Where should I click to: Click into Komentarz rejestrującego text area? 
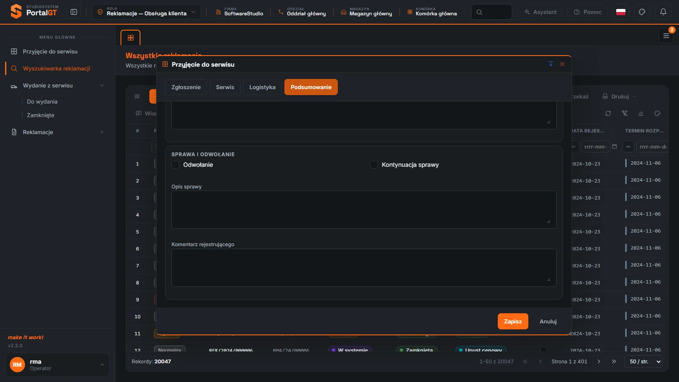[x=364, y=268]
